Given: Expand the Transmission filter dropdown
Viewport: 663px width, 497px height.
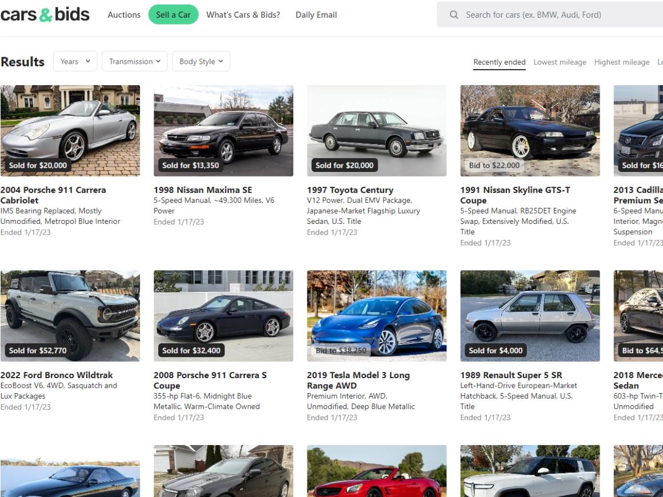Looking at the screenshot, I should click(x=135, y=62).
